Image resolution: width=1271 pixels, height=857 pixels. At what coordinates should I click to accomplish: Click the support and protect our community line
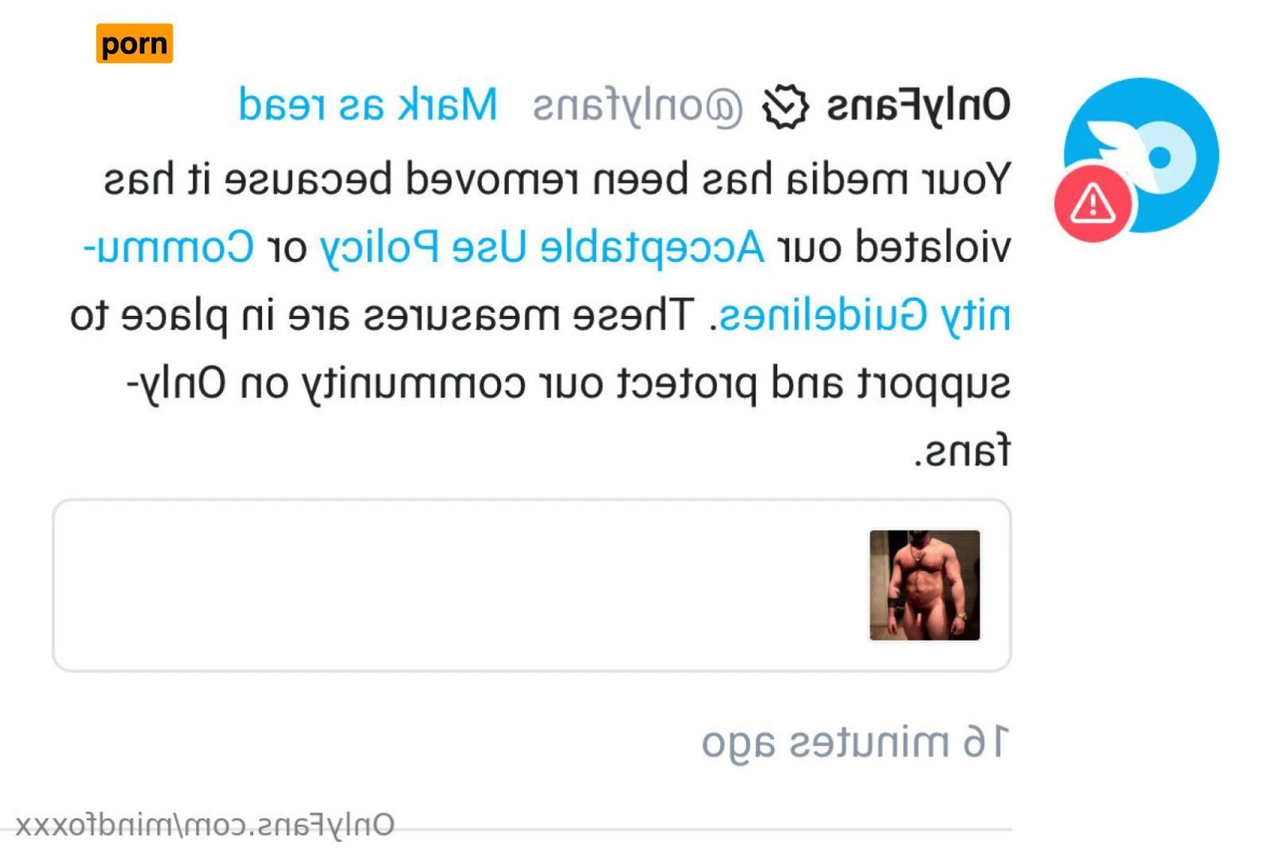[569, 384]
